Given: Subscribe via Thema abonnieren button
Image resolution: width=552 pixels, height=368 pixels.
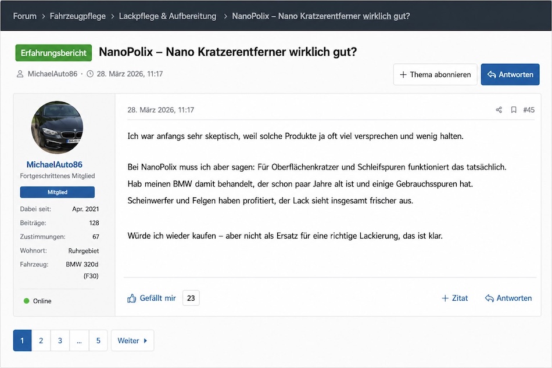Looking at the screenshot, I should 435,74.
